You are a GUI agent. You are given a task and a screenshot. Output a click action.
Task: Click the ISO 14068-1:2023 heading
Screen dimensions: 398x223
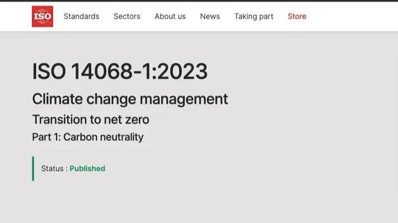coord(120,72)
